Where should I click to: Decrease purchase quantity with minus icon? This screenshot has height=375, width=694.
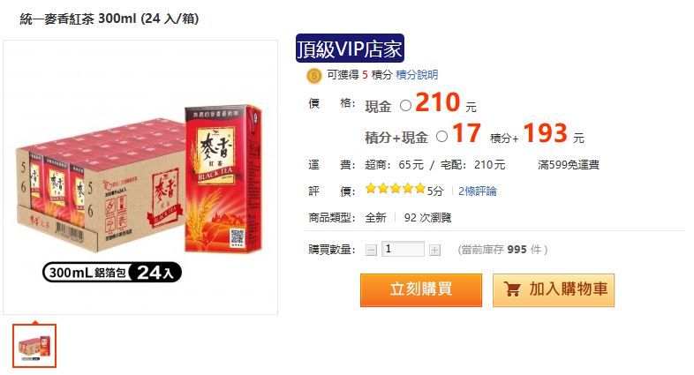[x=371, y=251]
